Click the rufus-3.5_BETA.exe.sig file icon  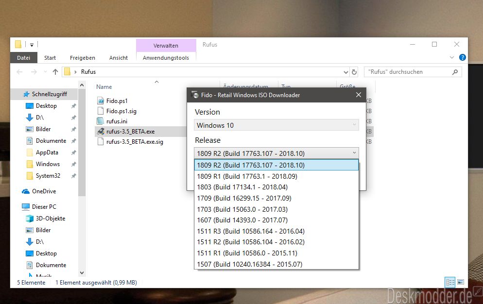pyautogui.click(x=101, y=142)
